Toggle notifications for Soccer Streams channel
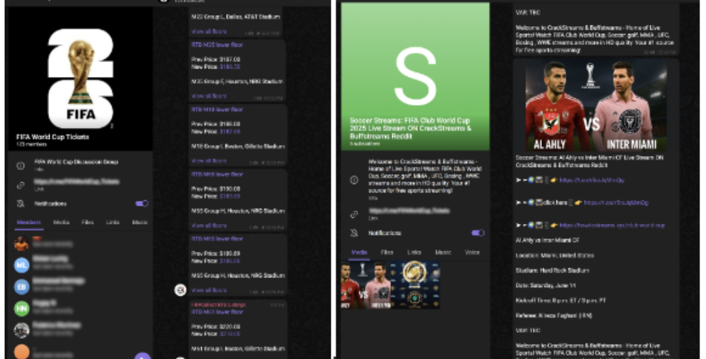Screen dimensions: 706x359 click(x=478, y=233)
